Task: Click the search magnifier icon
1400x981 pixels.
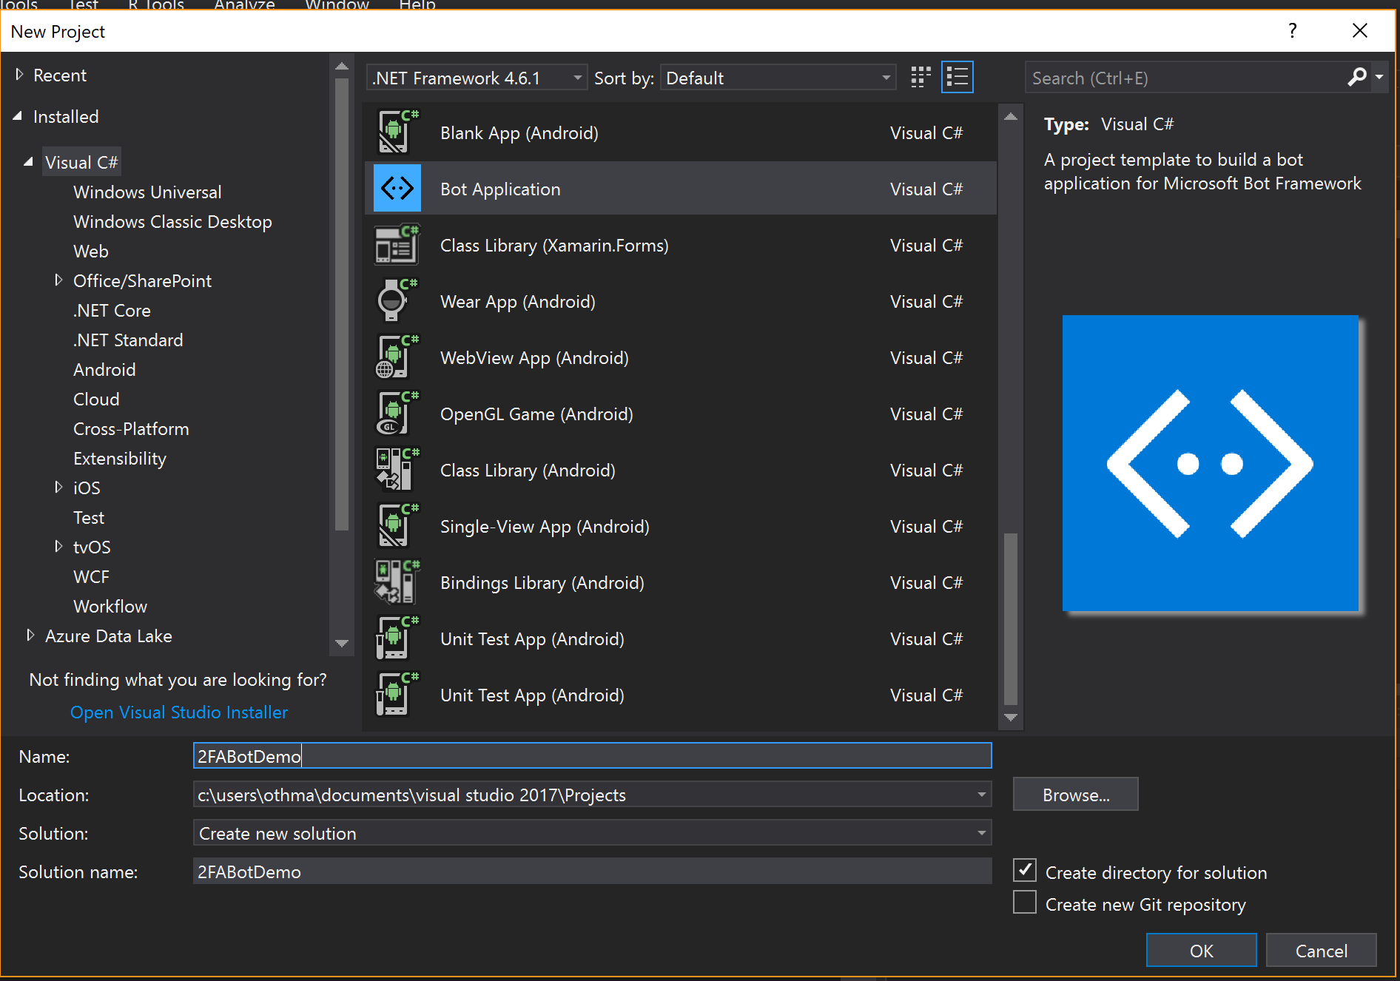Action: tap(1357, 77)
